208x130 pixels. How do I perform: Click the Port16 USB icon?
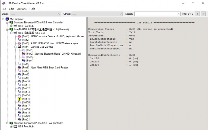tap(19, 102)
